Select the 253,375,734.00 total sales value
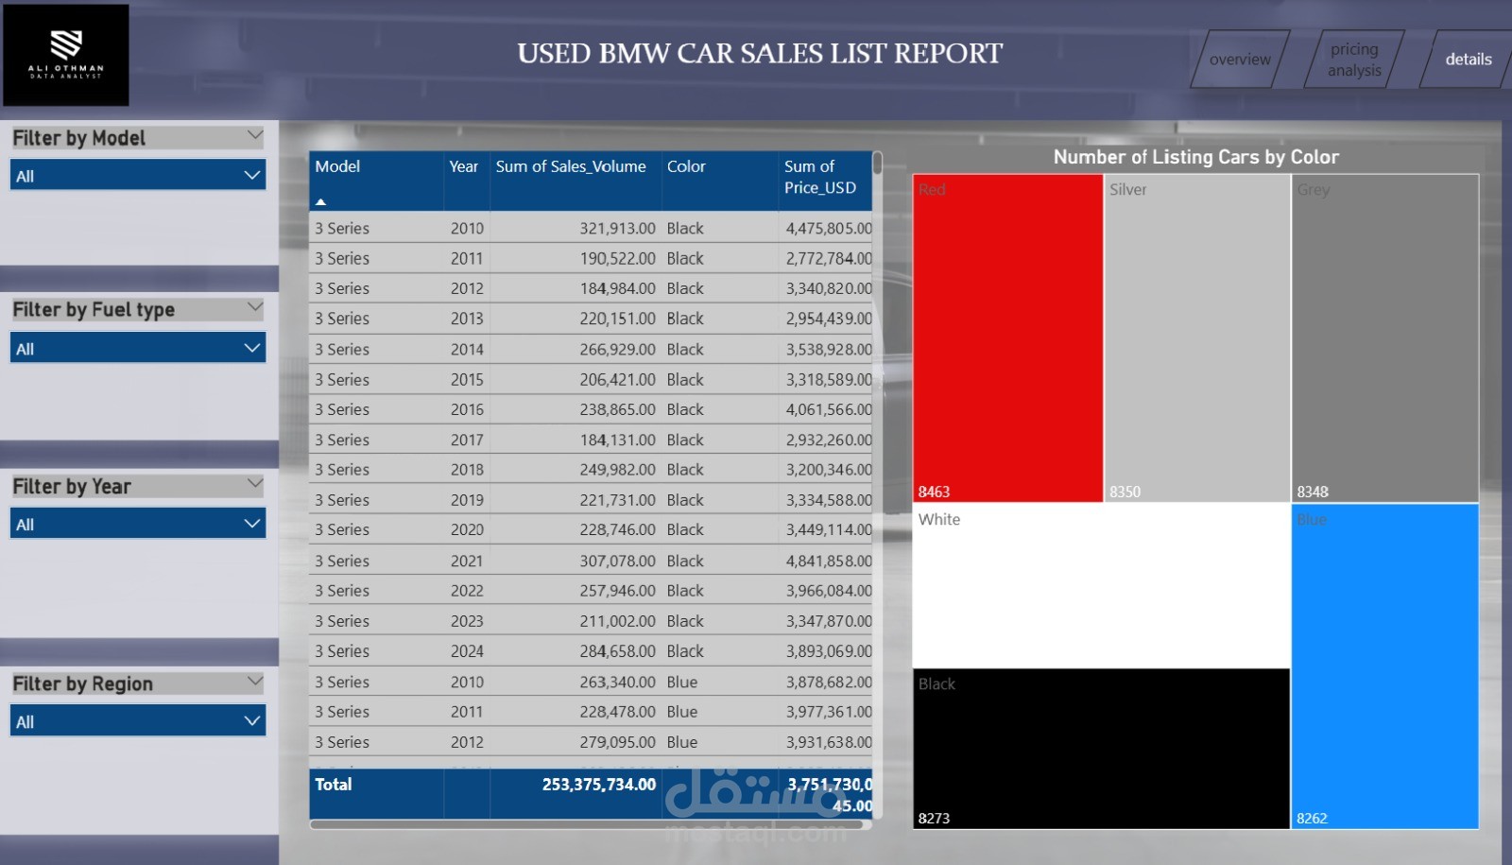Image resolution: width=1512 pixels, height=865 pixels. [599, 784]
